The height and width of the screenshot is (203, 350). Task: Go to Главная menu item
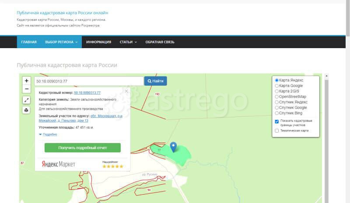pyautogui.click(x=29, y=42)
